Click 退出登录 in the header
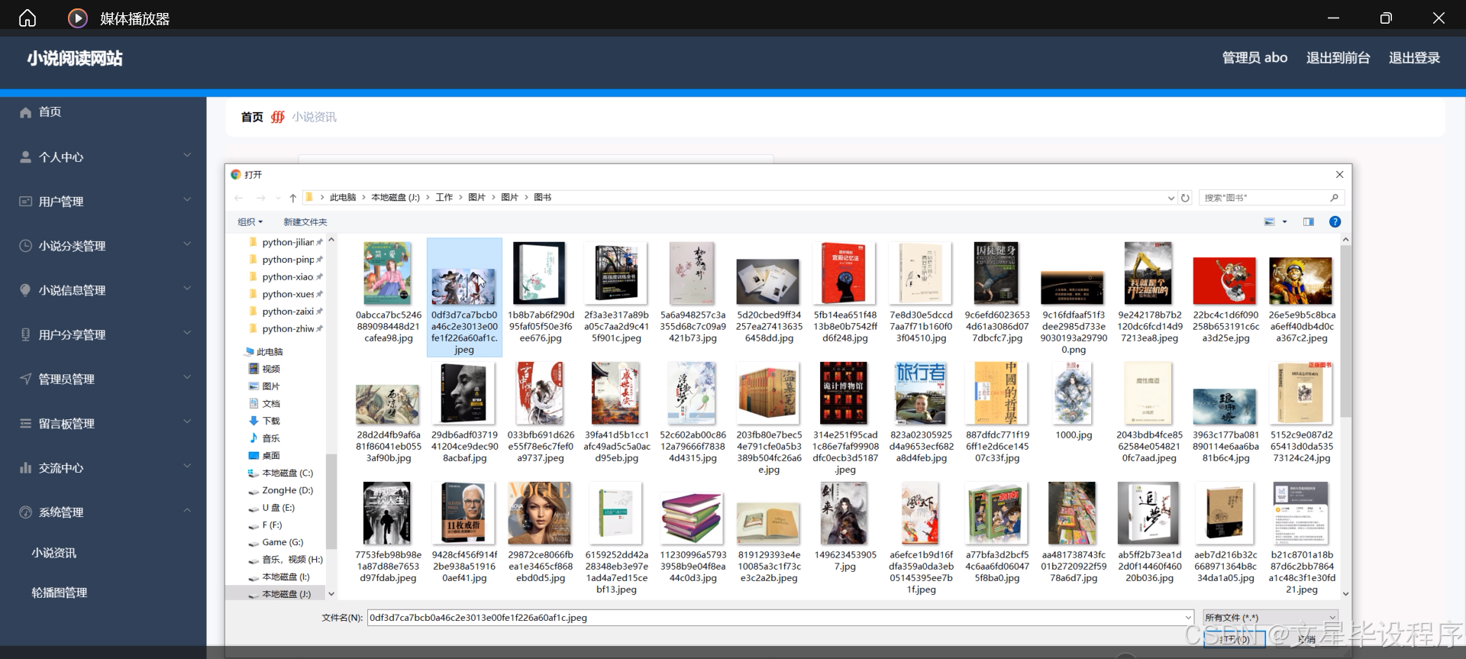 1414,58
